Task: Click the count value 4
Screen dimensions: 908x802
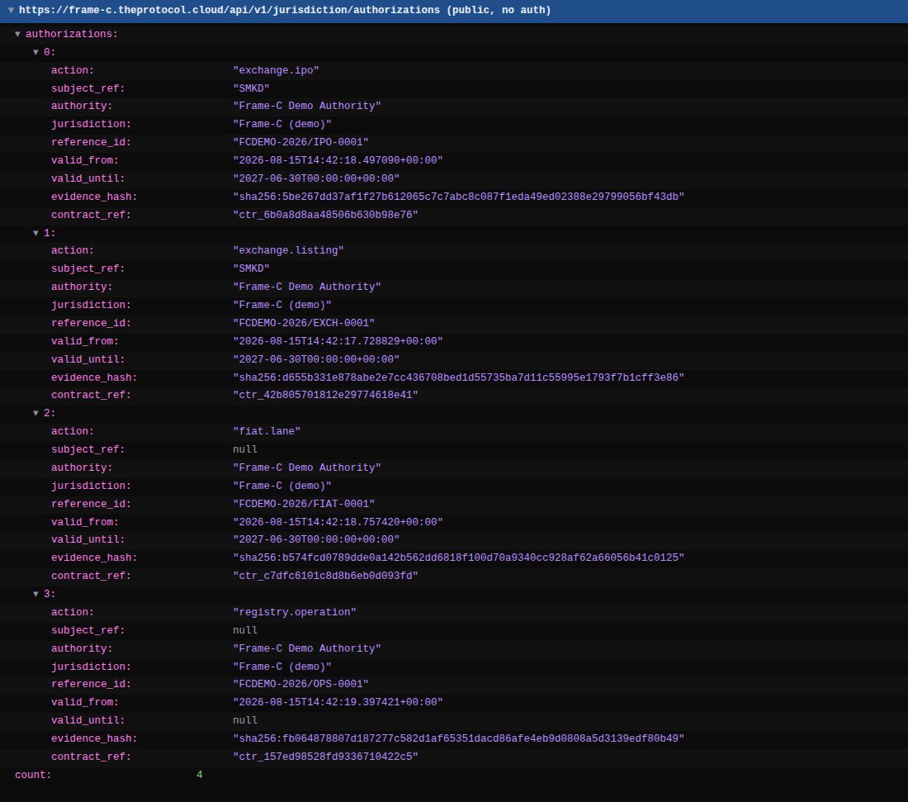Action: pyautogui.click(x=199, y=774)
